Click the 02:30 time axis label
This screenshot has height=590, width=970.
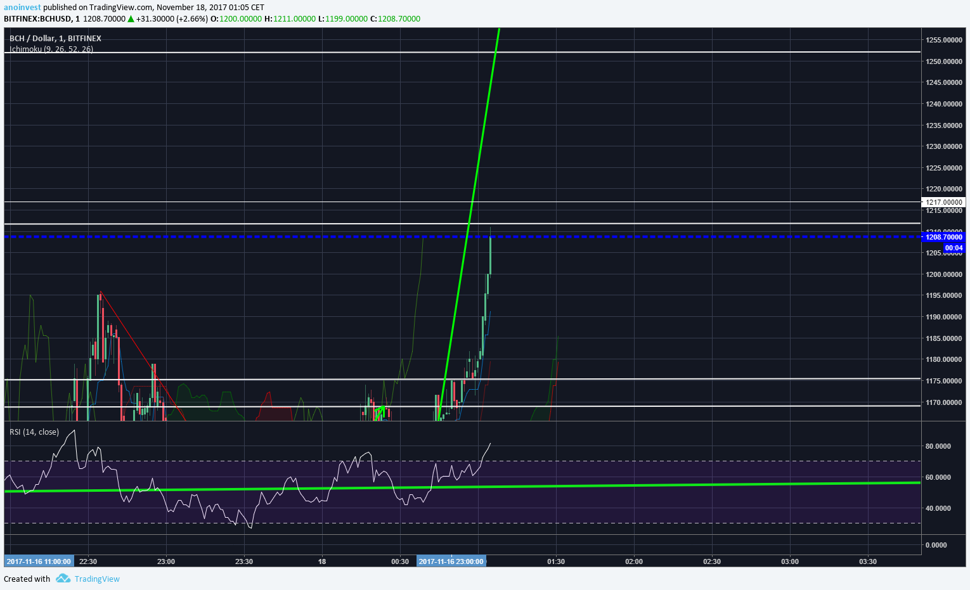[712, 561]
